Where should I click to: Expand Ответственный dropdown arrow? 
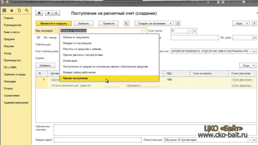(250, 140)
